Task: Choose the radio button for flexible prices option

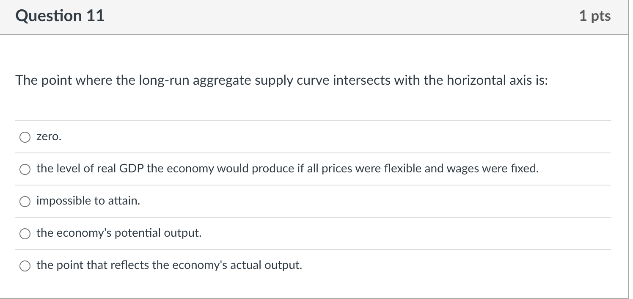Action: coord(25,169)
